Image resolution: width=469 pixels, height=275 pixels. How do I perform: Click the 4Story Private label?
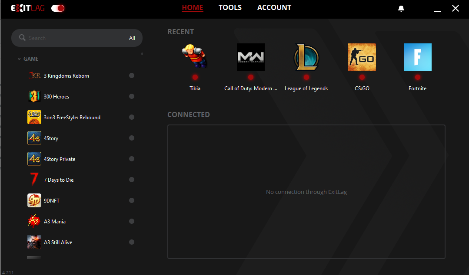tap(60, 159)
